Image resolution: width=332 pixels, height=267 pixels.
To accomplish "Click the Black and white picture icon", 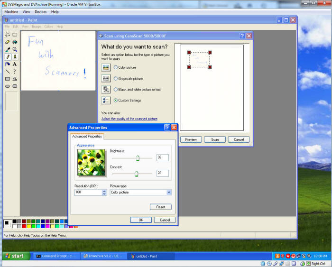I will pos(106,89).
